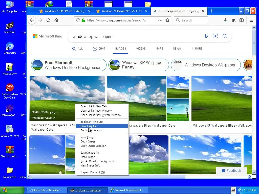Go back with the browser back arrow

pyautogui.click(x=32, y=20)
